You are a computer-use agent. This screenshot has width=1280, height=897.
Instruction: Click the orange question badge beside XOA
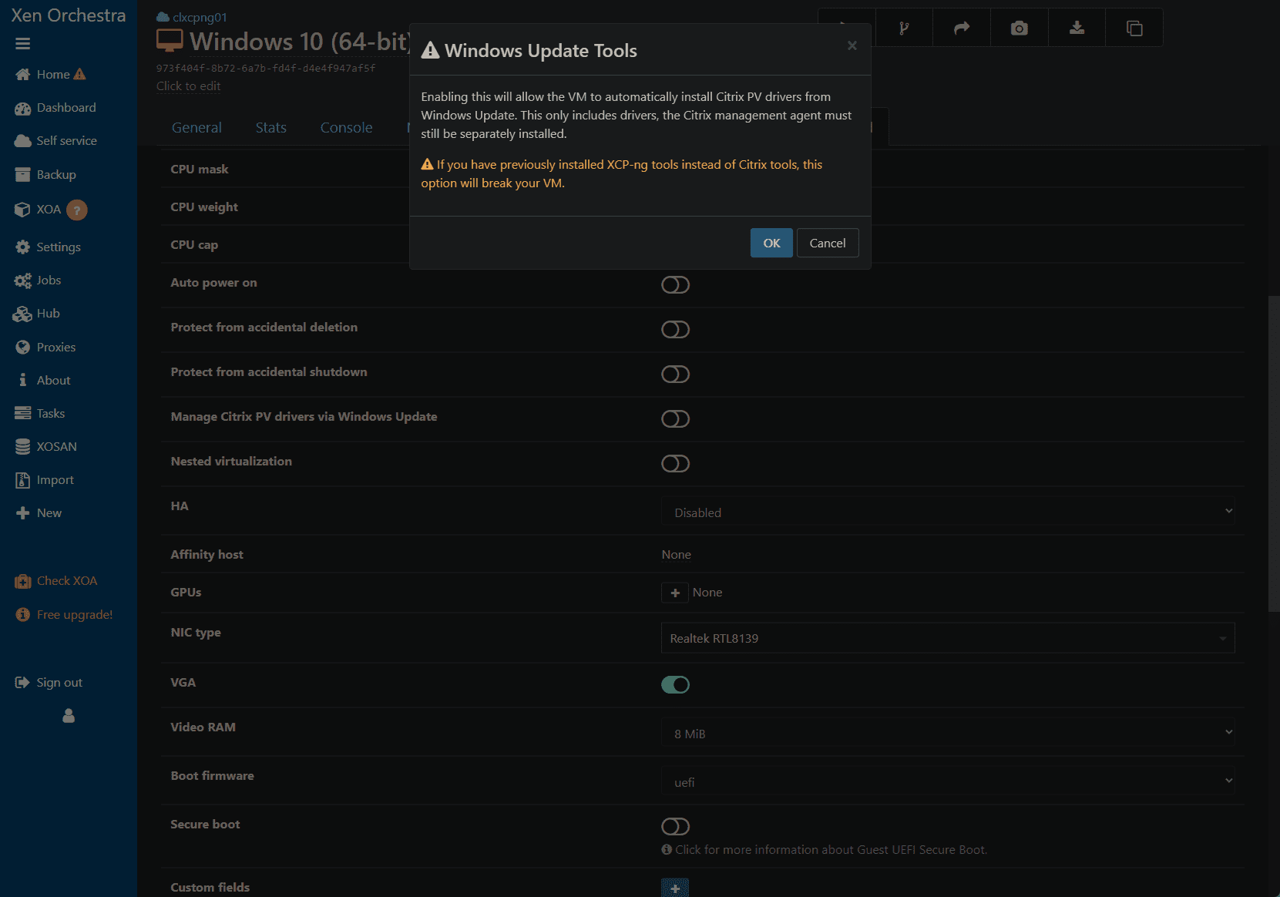point(76,210)
